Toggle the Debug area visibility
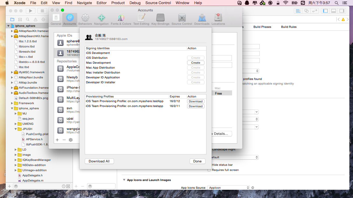 coord(334,11)
